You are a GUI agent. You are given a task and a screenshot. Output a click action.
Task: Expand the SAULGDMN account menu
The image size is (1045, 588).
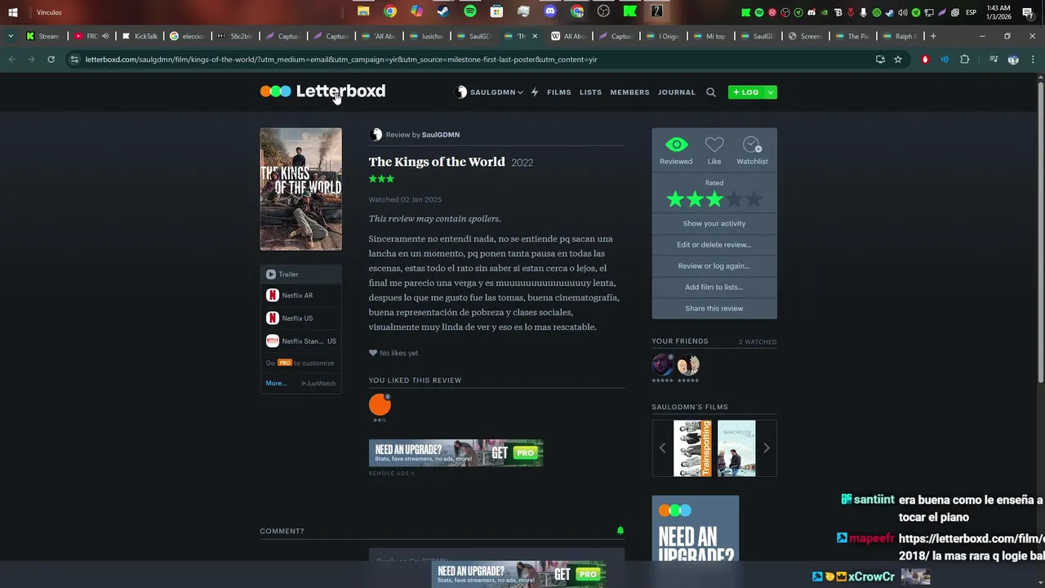[x=489, y=92]
